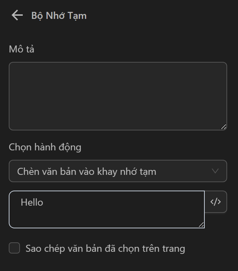Click the Sao chép văn bản đã chọn trên trang label
The height and width of the screenshot is (271, 238).
105,249
